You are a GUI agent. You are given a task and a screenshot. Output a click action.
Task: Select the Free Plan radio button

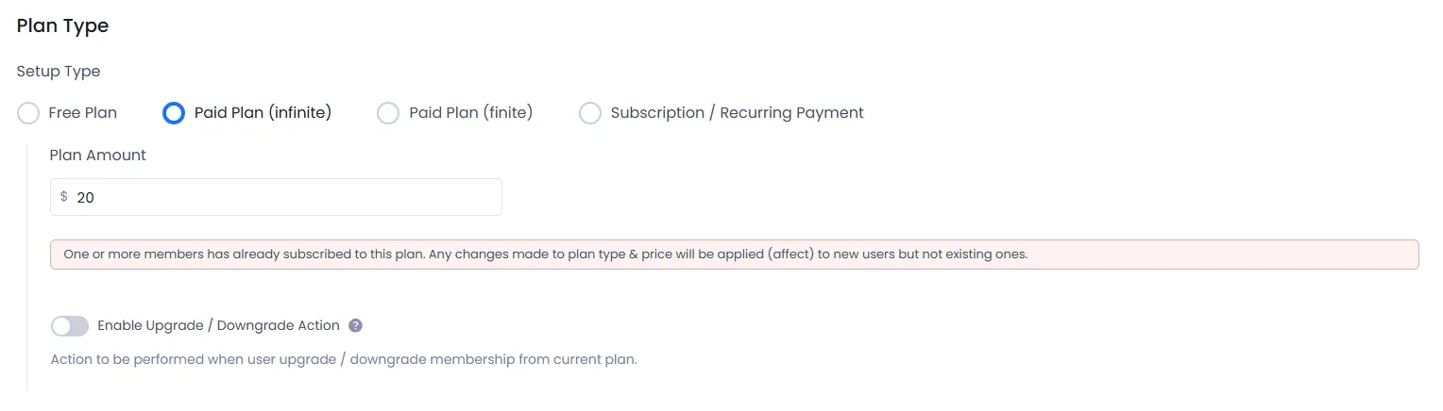click(28, 113)
